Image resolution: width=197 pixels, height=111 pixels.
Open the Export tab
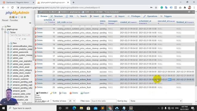(x=107, y=16)
